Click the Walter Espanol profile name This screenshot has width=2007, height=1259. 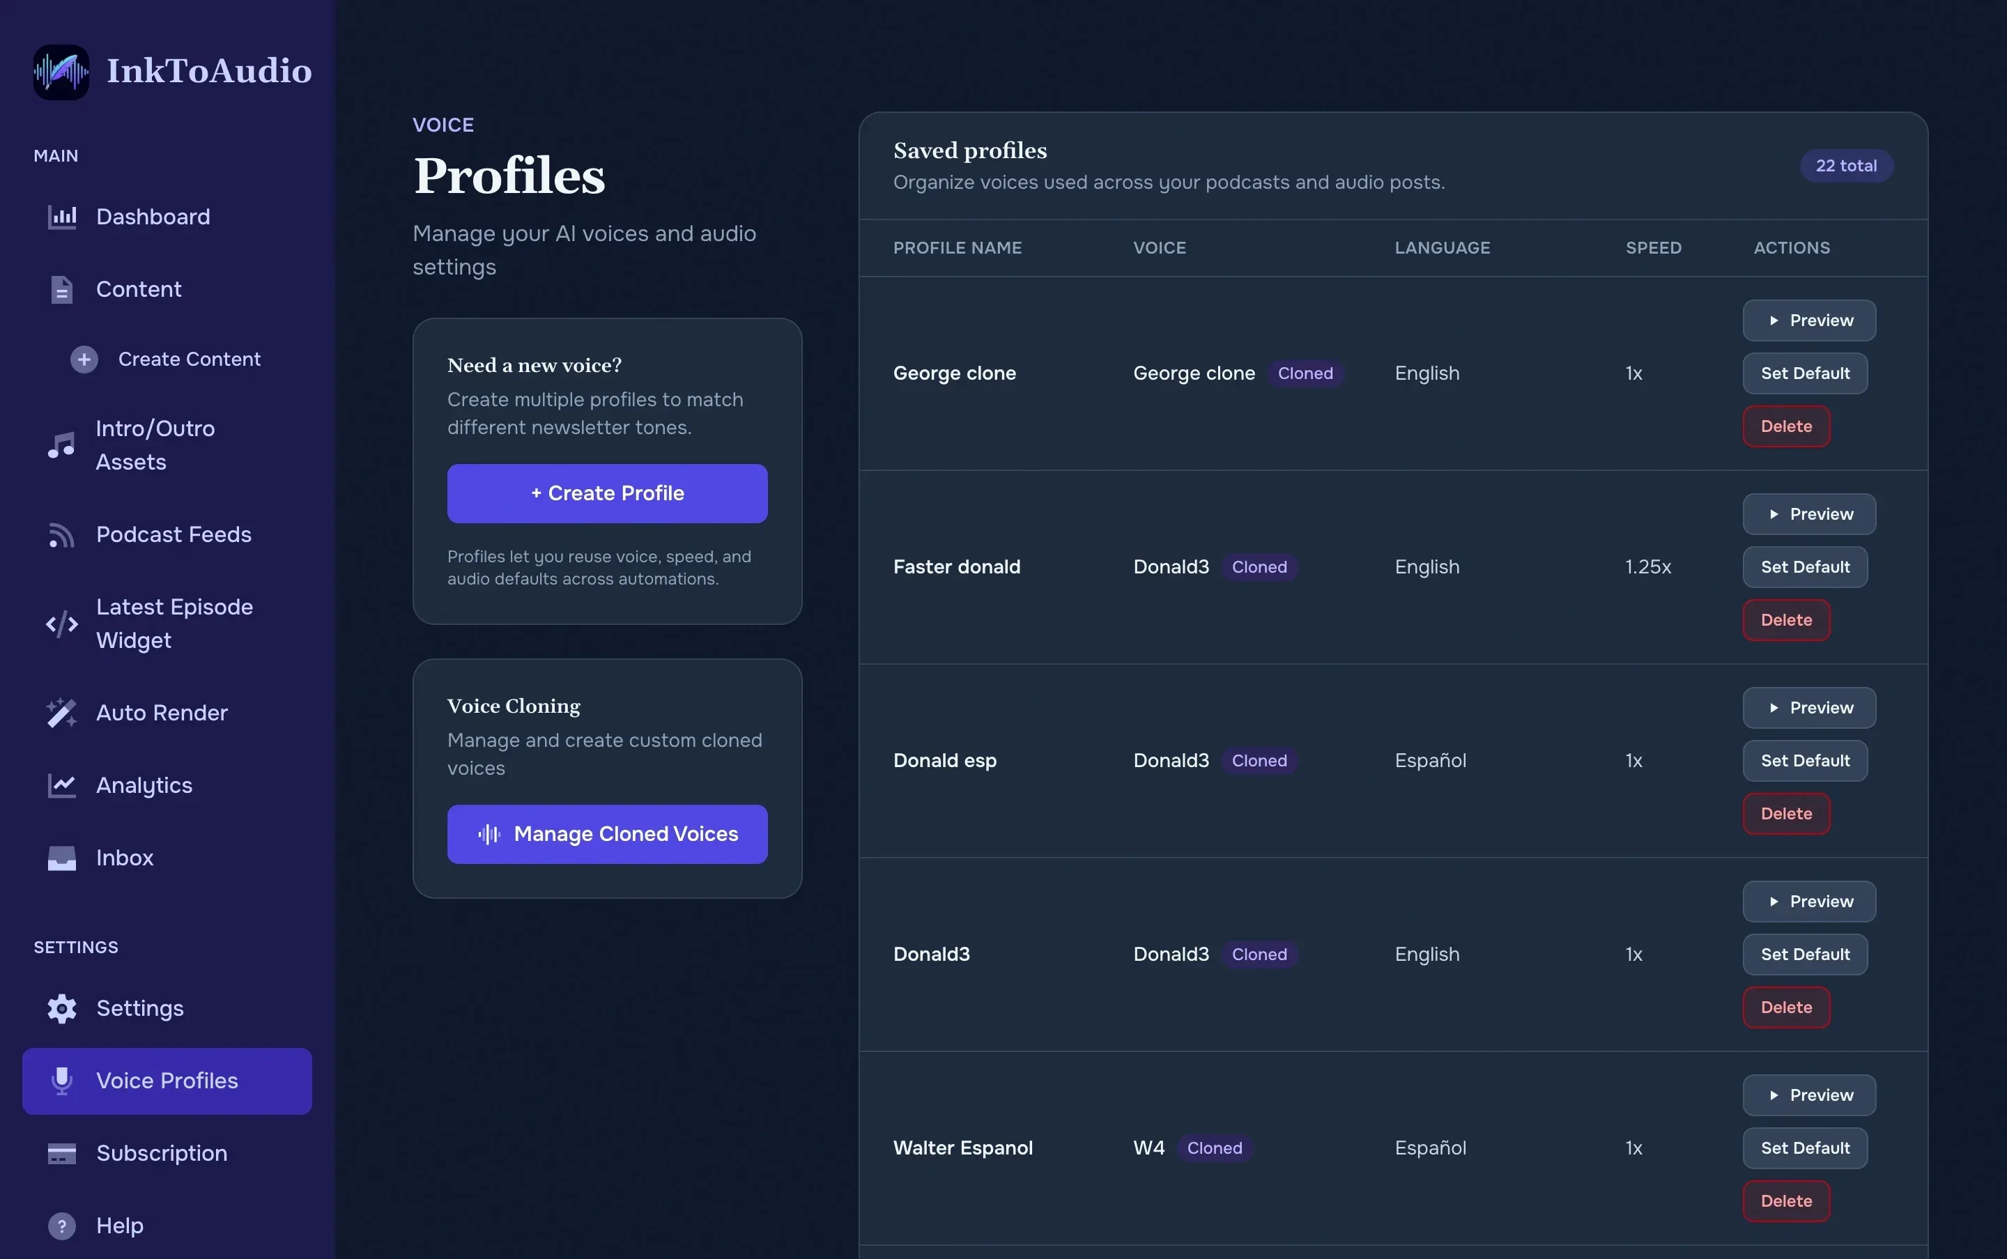962,1149
